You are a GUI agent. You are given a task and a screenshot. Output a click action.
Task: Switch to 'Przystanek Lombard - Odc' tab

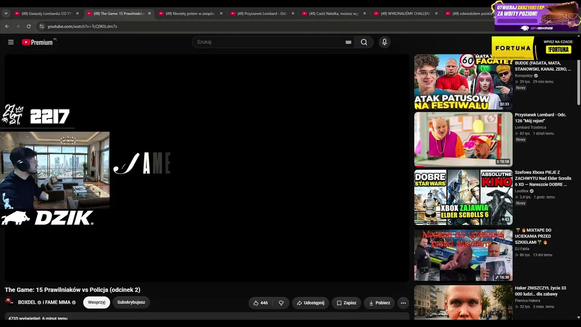point(262,14)
